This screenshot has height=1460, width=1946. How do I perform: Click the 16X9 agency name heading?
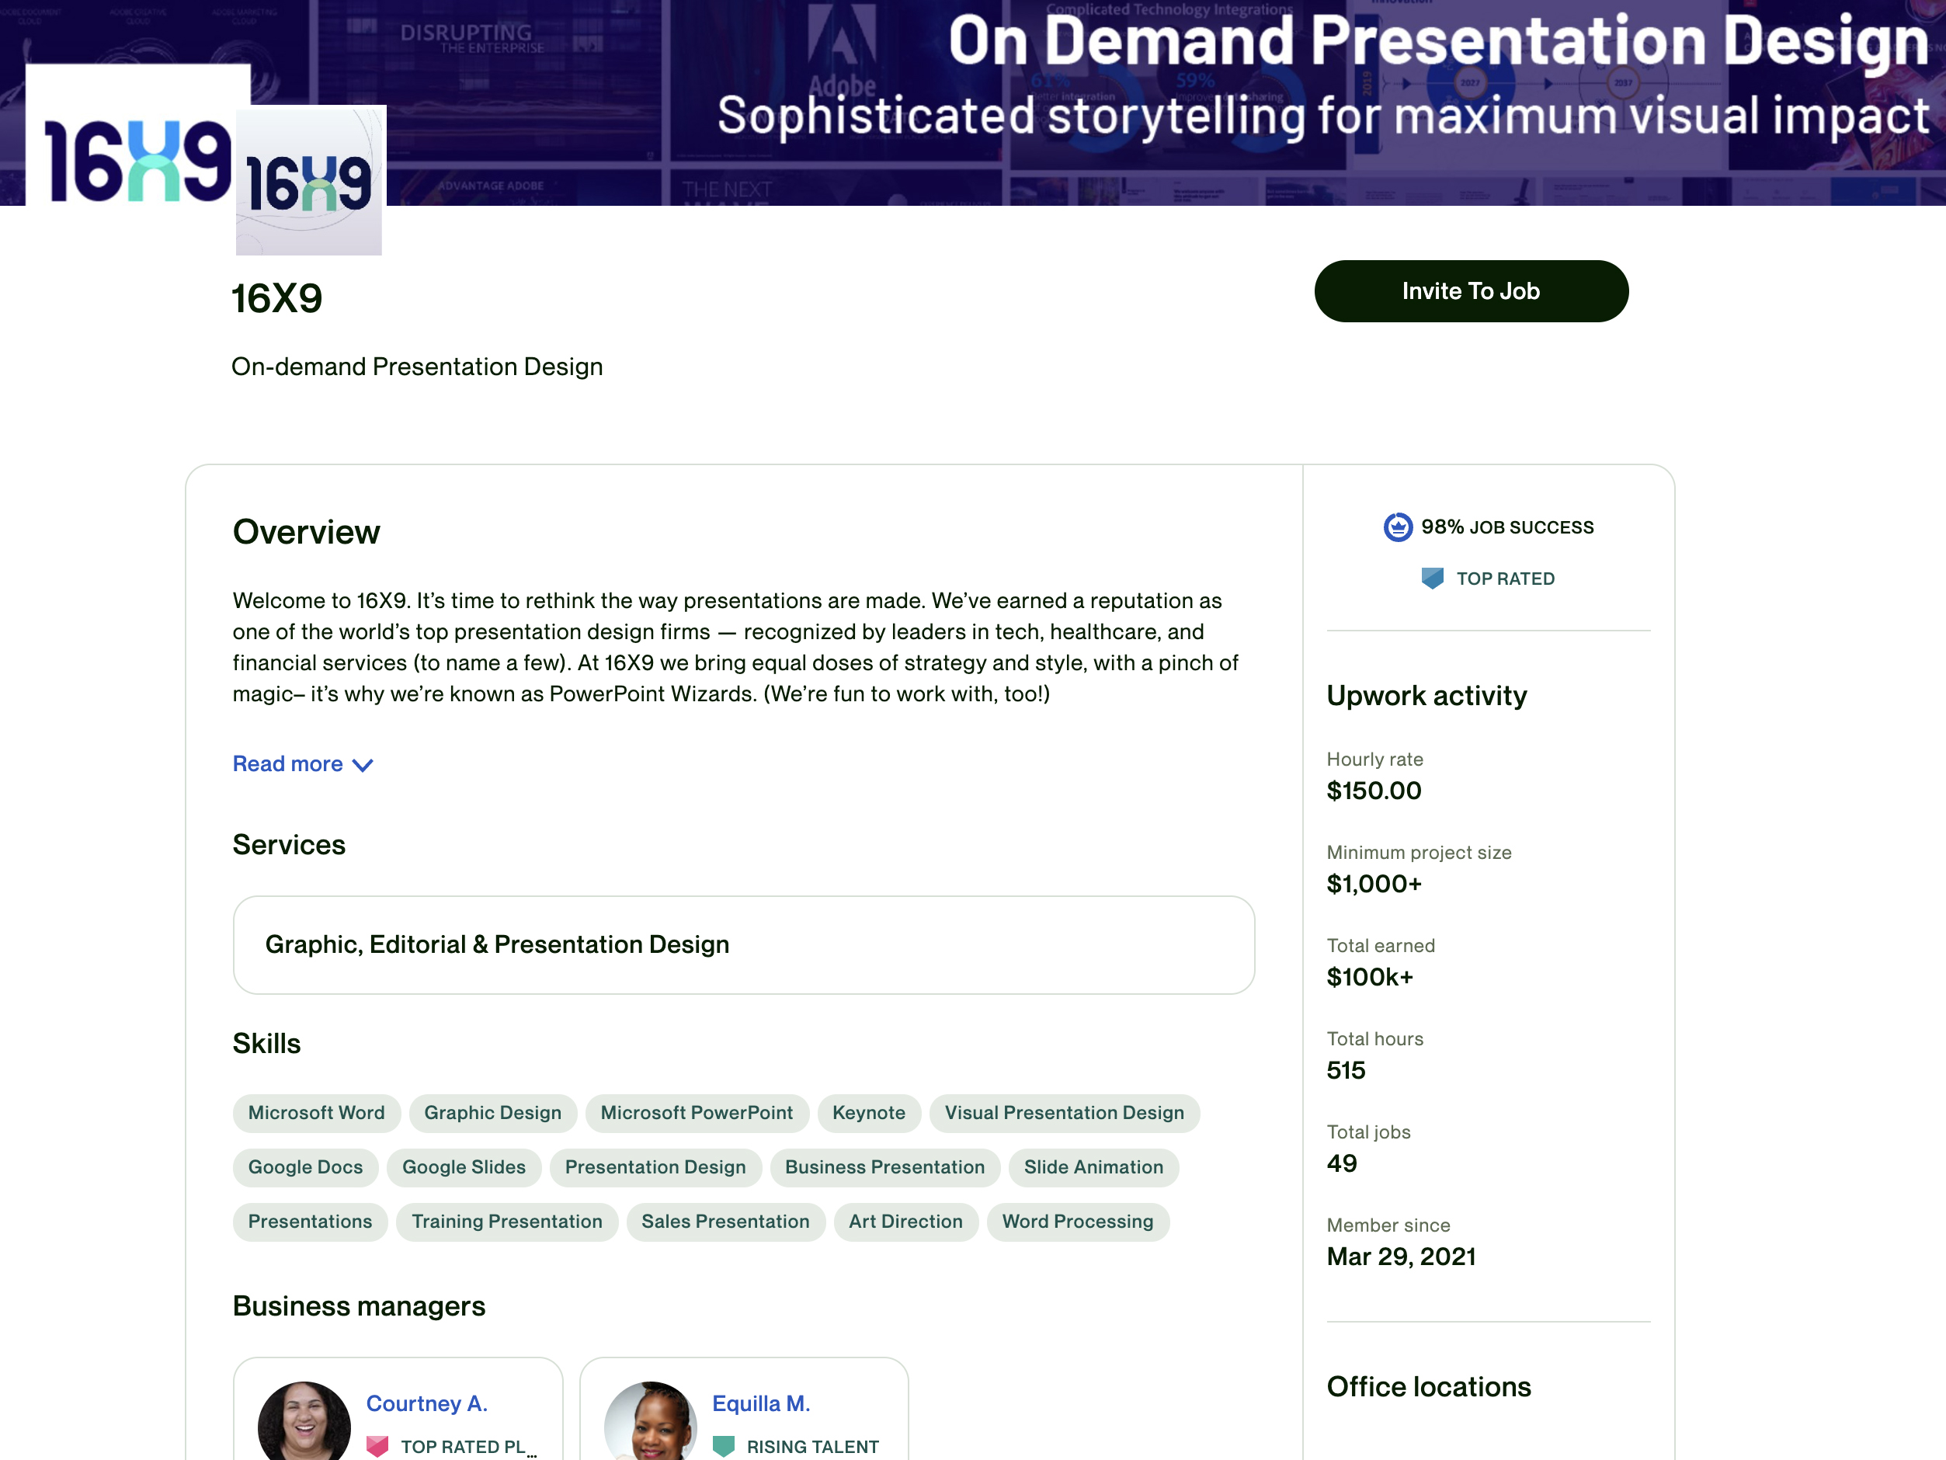click(277, 299)
